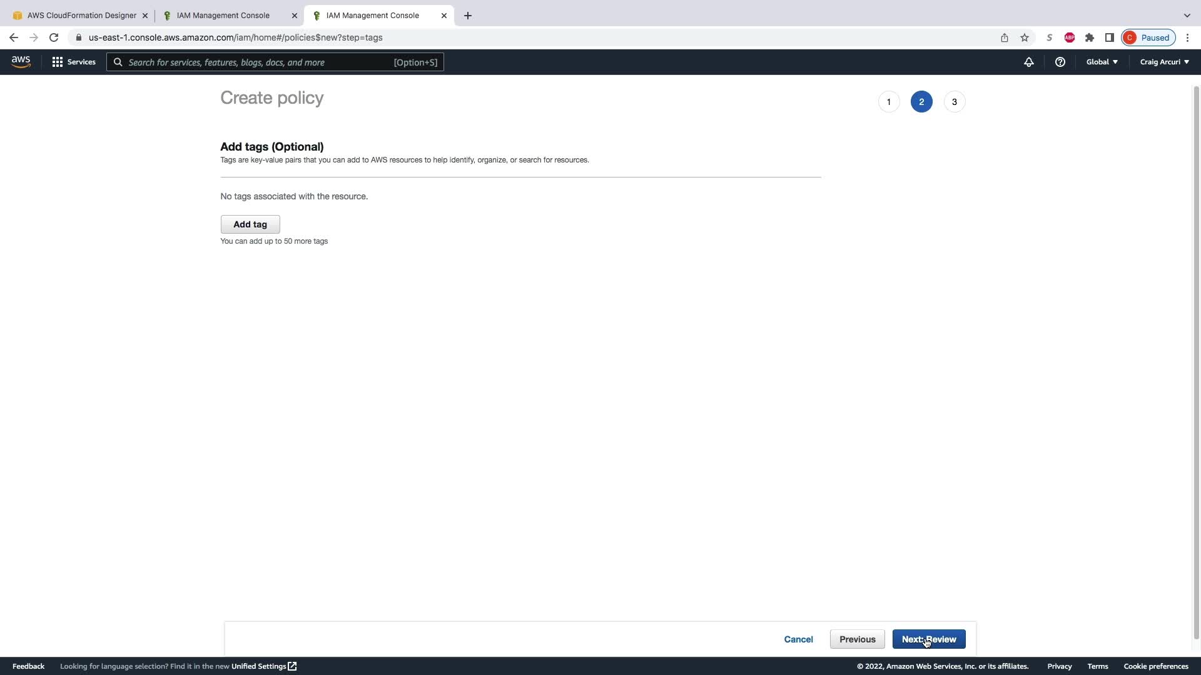The height and width of the screenshot is (675, 1201).
Task: Open the help question mark icon
Action: click(x=1060, y=62)
